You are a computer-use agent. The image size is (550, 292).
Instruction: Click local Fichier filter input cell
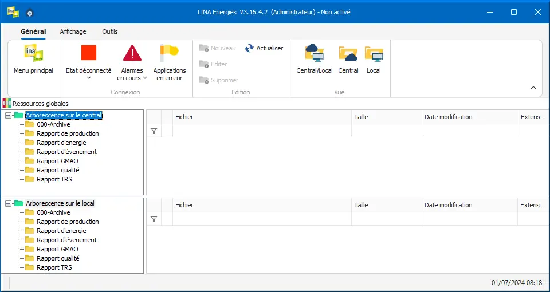pyautogui.click(x=262, y=219)
